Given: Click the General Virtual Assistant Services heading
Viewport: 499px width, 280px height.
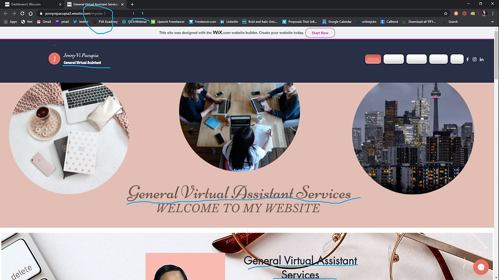Looking at the screenshot, I should (239, 193).
